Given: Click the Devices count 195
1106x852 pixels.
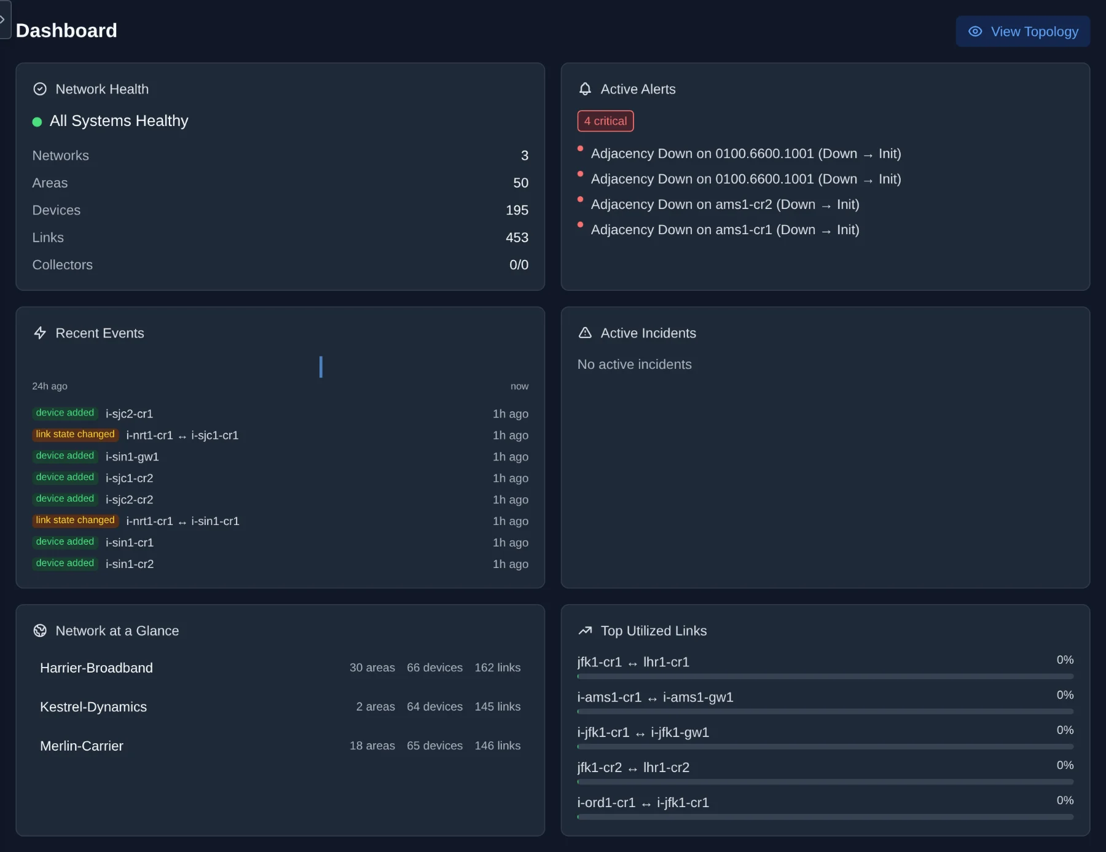Looking at the screenshot, I should click(517, 210).
